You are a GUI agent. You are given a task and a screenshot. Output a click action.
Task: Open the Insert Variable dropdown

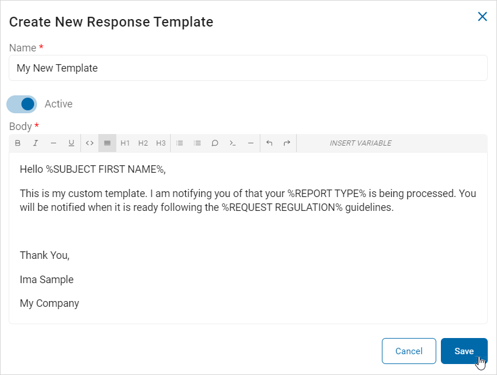(360, 143)
